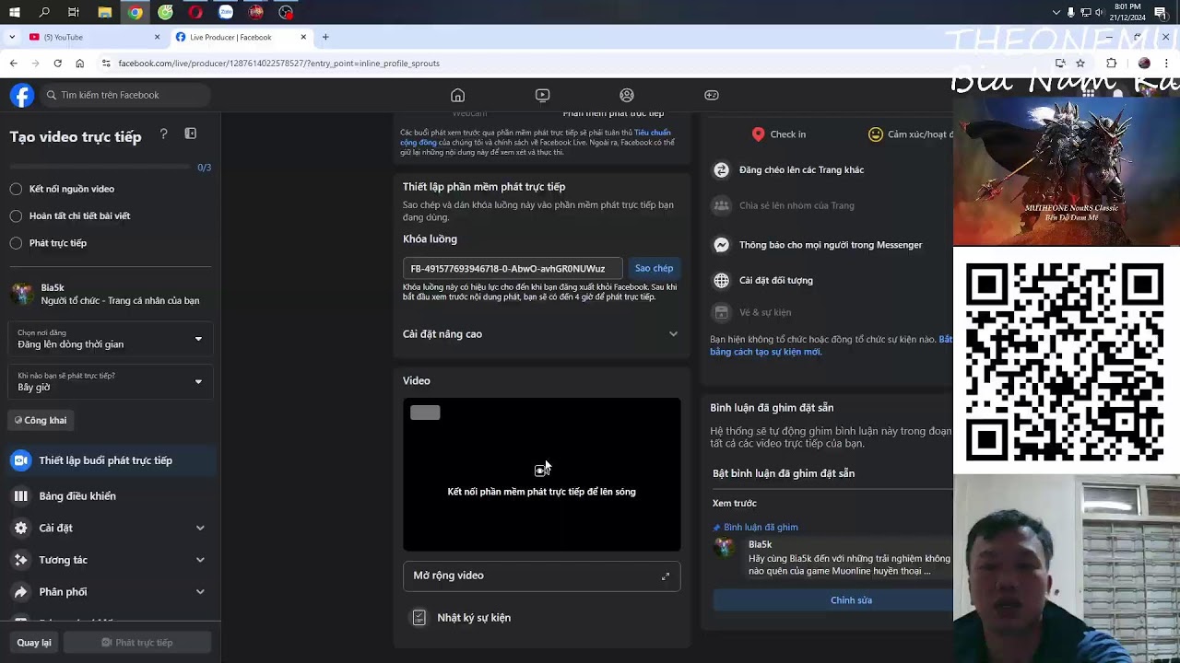Click the Cảm xúc/hoạt động smiley icon
1180x663 pixels.
[x=876, y=134]
